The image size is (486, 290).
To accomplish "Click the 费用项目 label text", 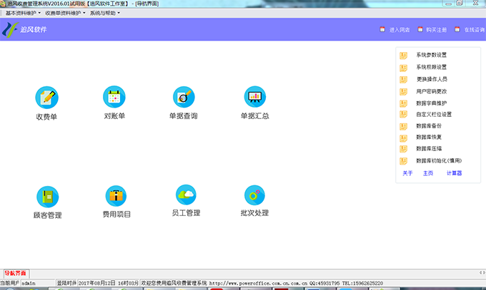I will [116, 214].
